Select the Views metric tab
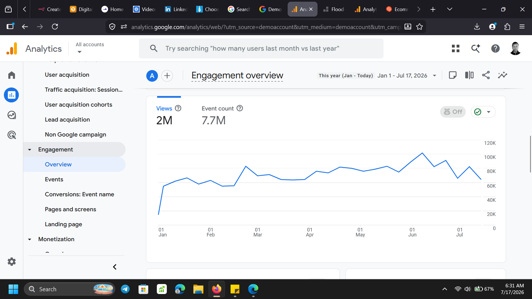This screenshot has height=299, width=532. [168, 115]
